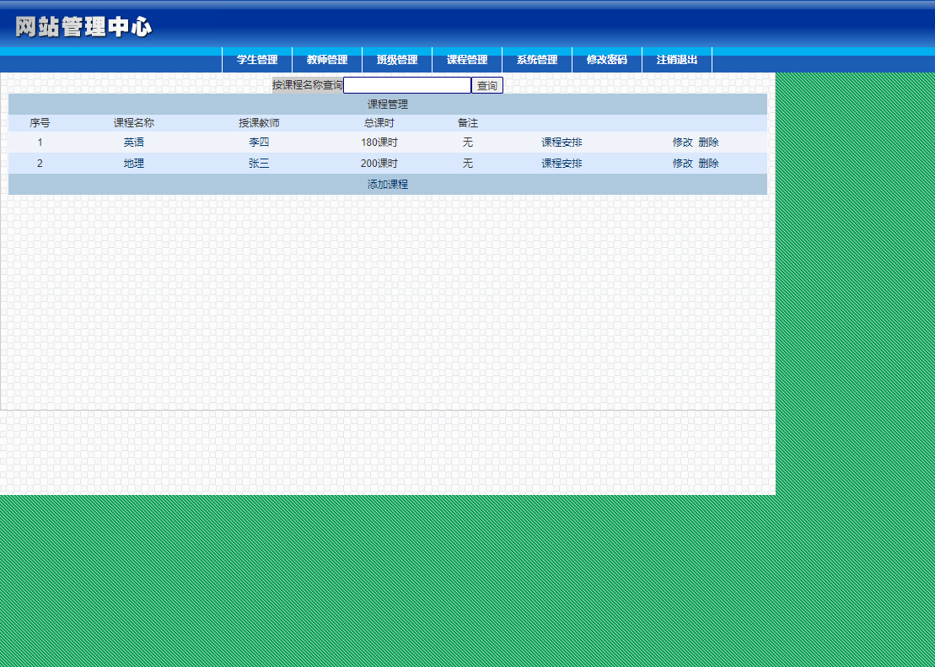Open the 系统管理 menu item
Viewport: 935px width, 667px height.
click(537, 60)
